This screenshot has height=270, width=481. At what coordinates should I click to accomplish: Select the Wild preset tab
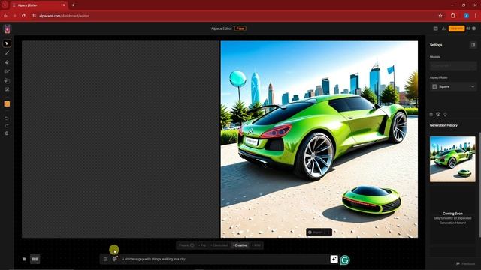[x=257, y=245]
